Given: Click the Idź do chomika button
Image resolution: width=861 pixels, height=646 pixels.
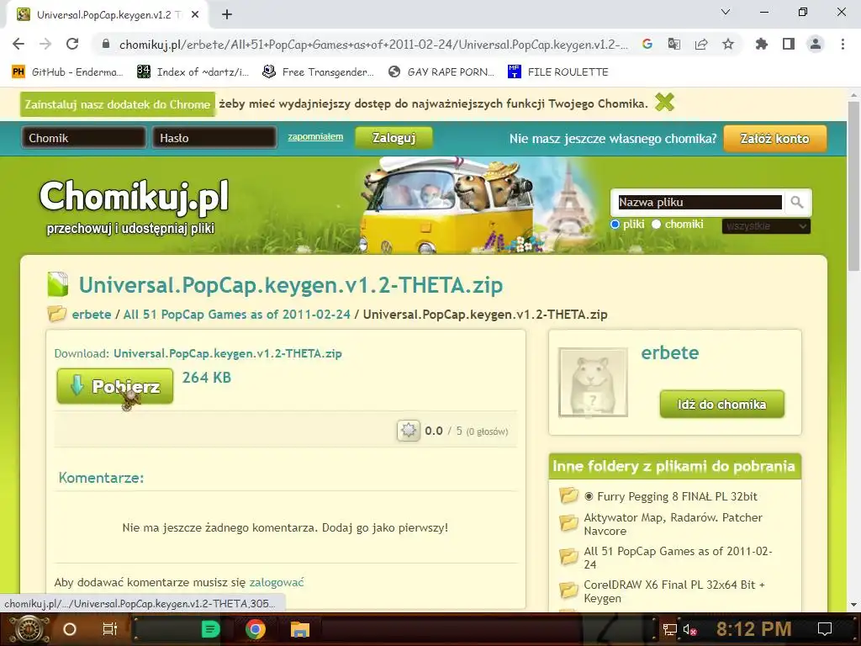Looking at the screenshot, I should (721, 405).
